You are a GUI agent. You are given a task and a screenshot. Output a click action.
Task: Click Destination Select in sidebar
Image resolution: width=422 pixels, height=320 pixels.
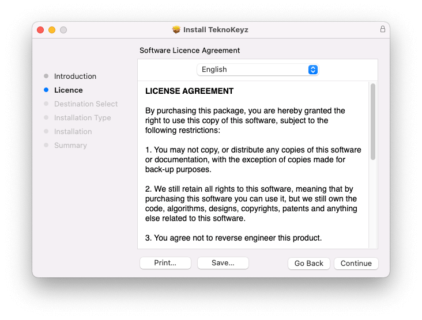(x=86, y=104)
